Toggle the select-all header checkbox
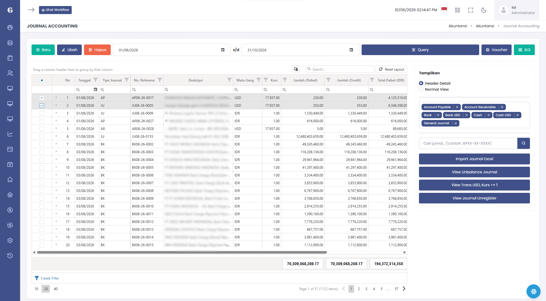The image size is (546, 301). tap(42, 80)
